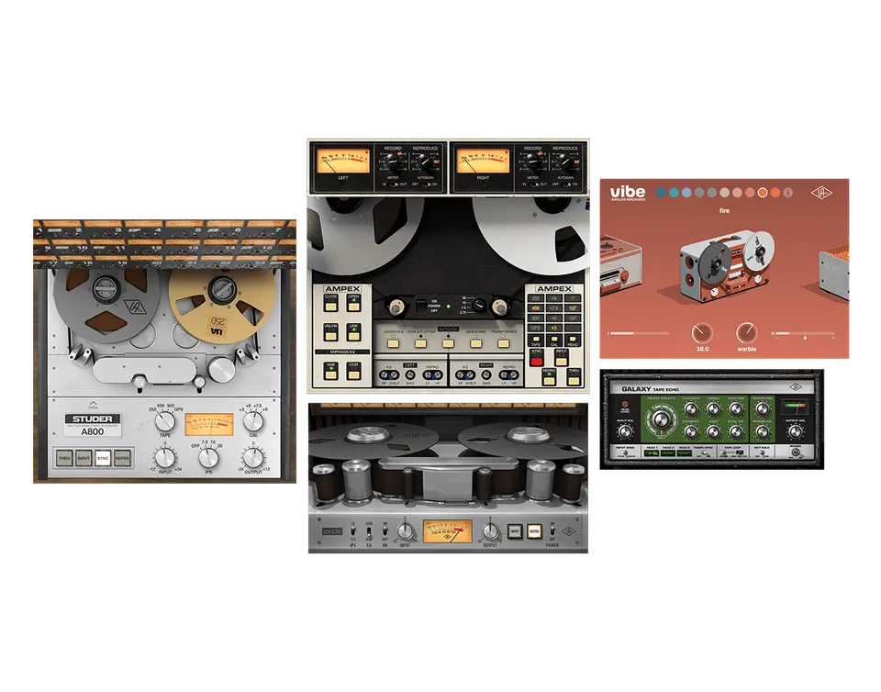Flip the left channel AUTOGAIN switch

(x=425, y=184)
